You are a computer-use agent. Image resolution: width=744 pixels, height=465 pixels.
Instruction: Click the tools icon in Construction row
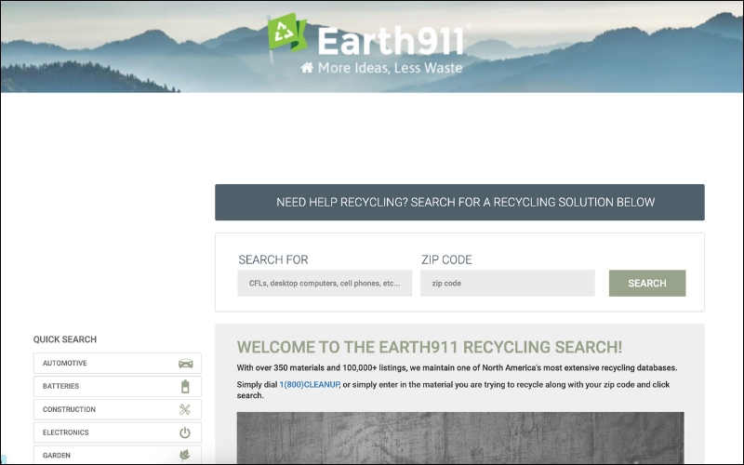pos(185,409)
